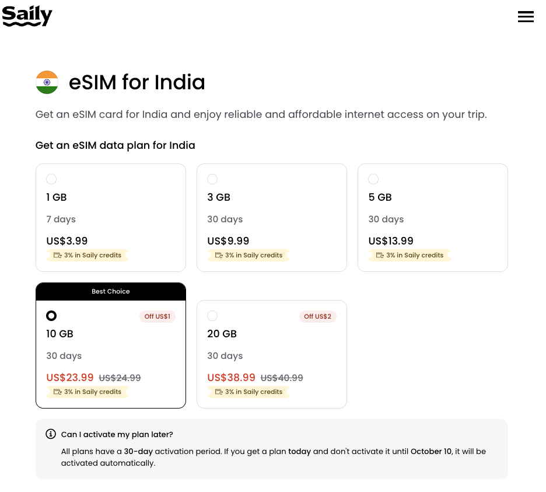This screenshot has height=492, width=546.
Task: Click the Saily logo
Action: click(27, 16)
